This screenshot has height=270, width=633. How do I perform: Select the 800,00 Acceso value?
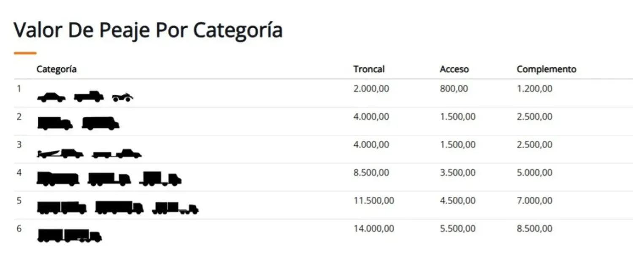[454, 89]
